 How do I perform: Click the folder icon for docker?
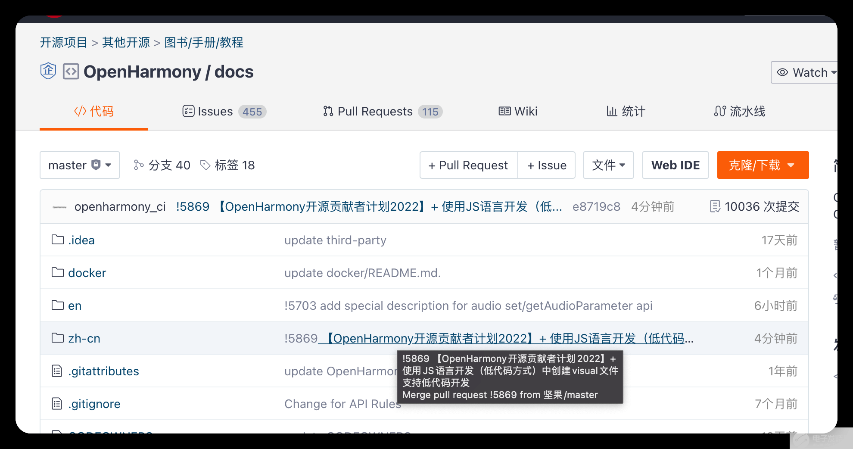tap(58, 272)
